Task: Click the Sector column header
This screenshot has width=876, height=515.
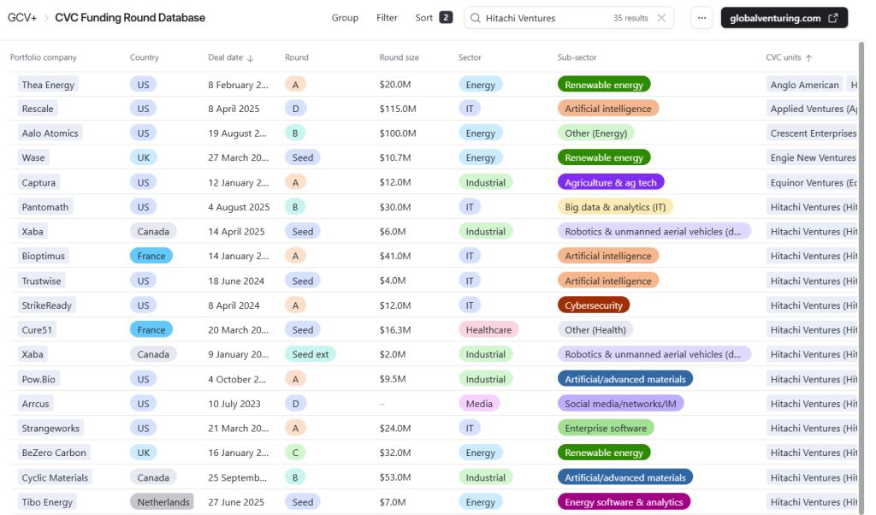Action: (x=470, y=58)
